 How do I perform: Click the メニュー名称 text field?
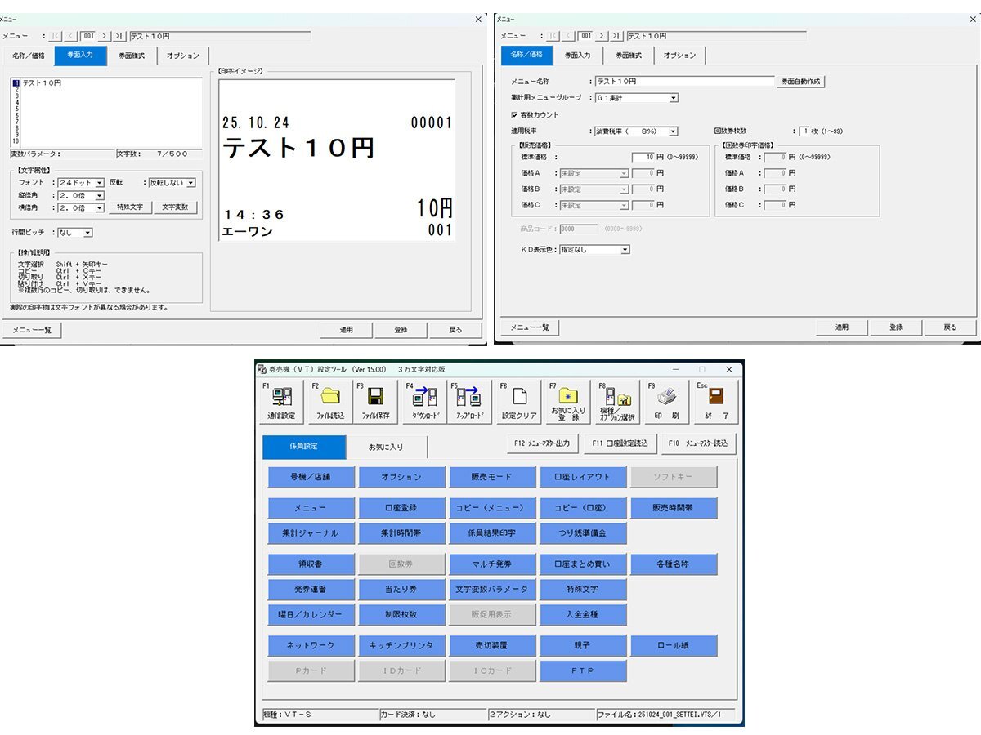click(x=683, y=82)
